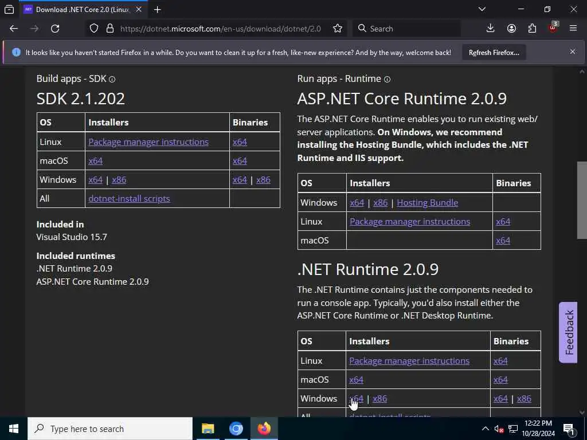Screen dimensions: 587x440
Task: Click the uBlock extension badge icon
Action: tap(553, 27)
